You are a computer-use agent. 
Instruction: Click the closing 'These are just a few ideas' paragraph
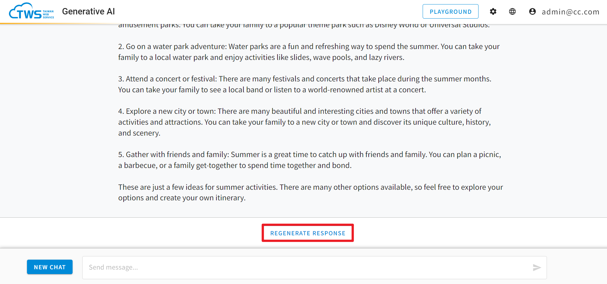tap(311, 192)
